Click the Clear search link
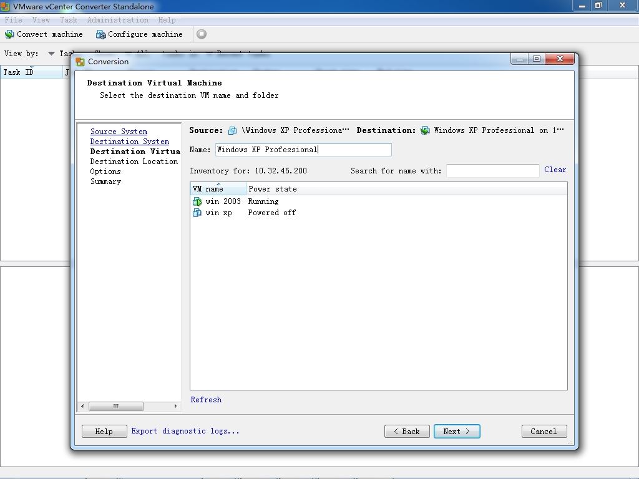Screen dimensions: 639x479 tap(555, 170)
